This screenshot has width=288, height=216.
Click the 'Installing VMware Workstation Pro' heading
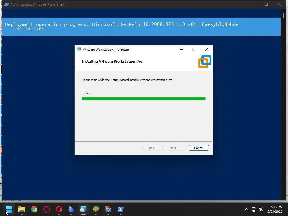tap(112, 62)
